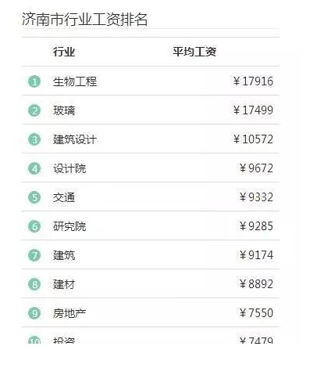The height and width of the screenshot is (368, 310).
Task: Select the 平均工资 column header
Action: (194, 52)
